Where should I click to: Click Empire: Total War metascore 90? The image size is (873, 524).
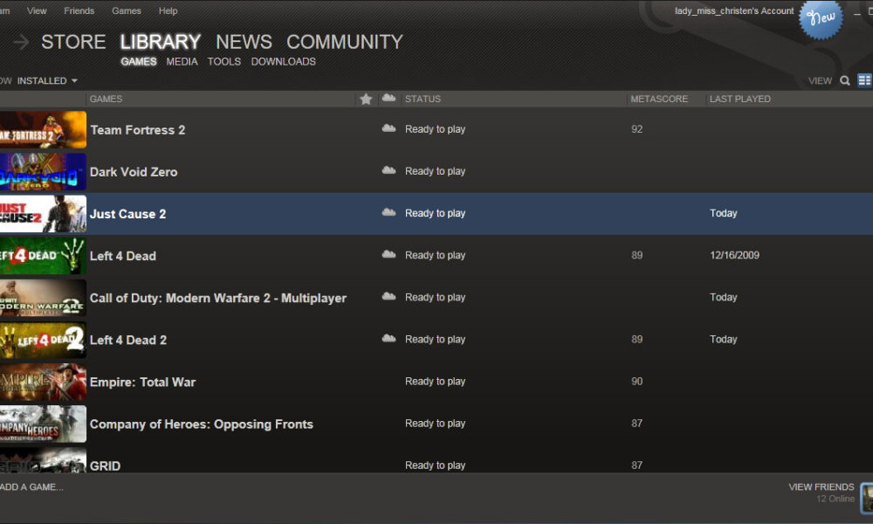click(637, 381)
